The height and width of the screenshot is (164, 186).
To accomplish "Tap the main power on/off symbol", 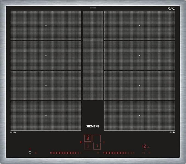I will click(30, 152).
